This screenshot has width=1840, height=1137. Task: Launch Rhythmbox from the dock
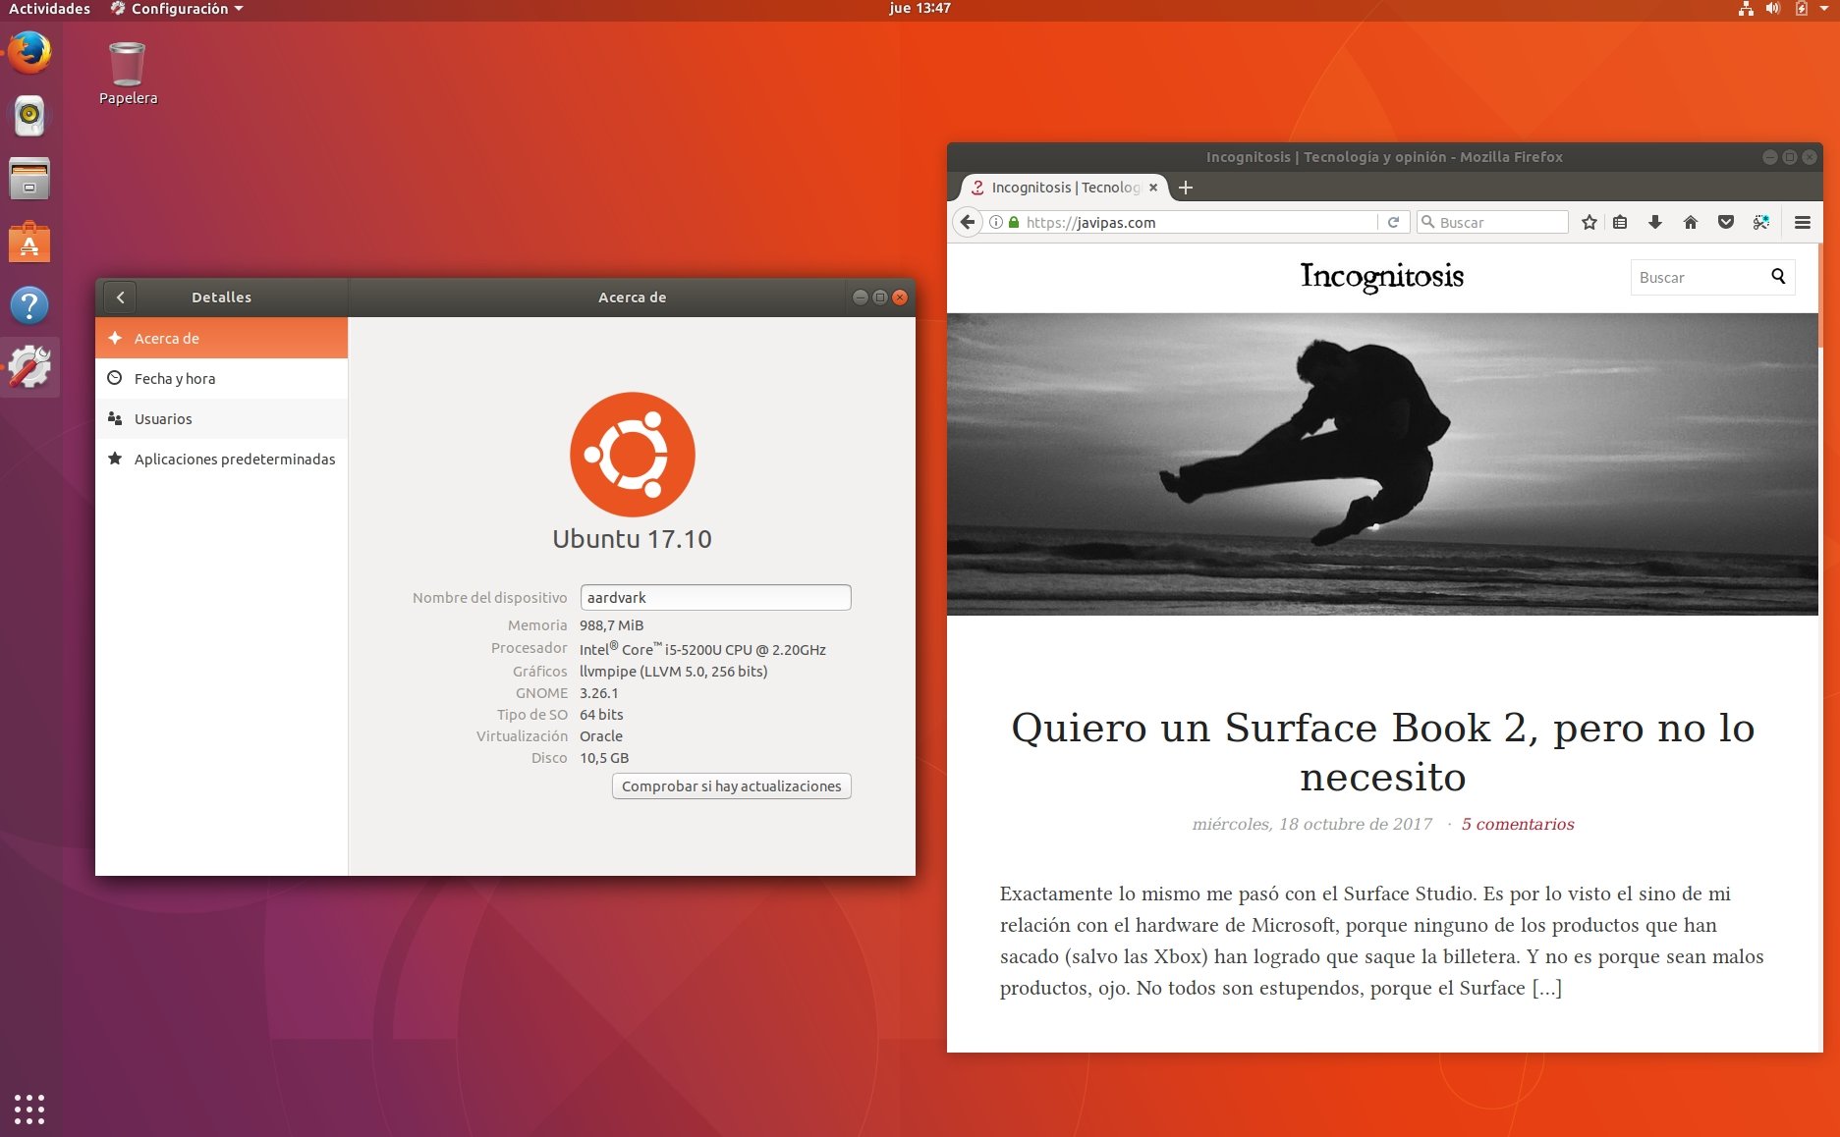(29, 116)
